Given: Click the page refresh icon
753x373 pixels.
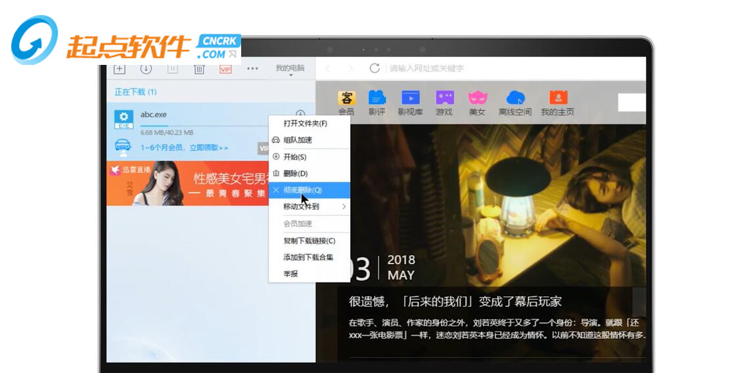Looking at the screenshot, I should [375, 68].
